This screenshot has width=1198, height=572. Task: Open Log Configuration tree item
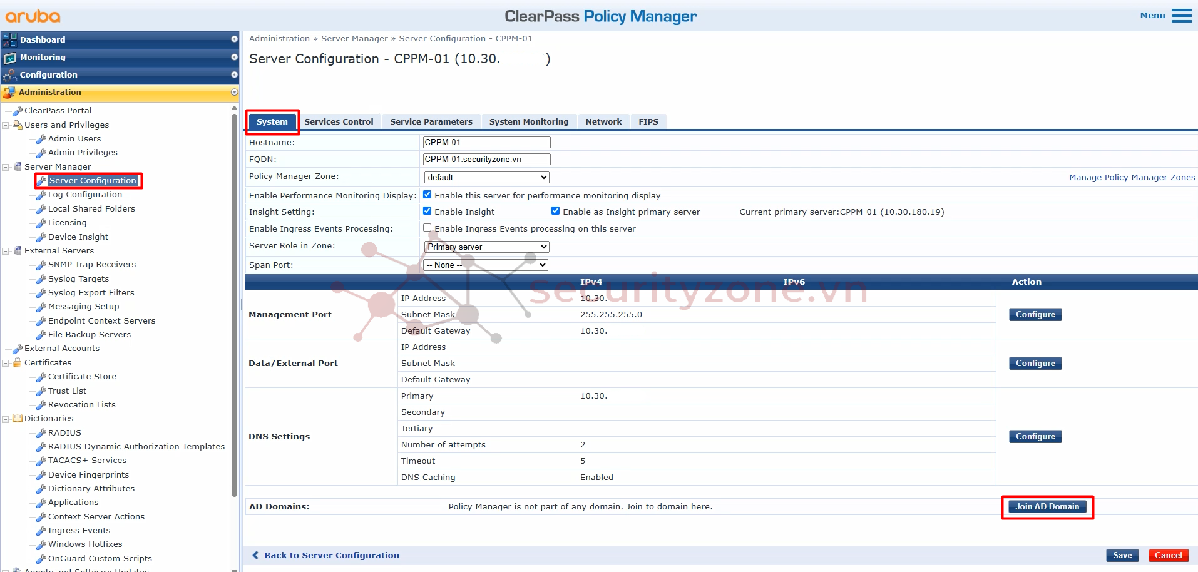(85, 195)
